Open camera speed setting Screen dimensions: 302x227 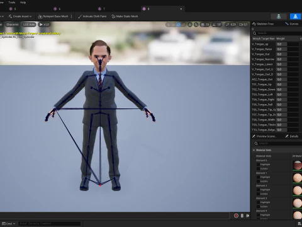tap(243, 25)
